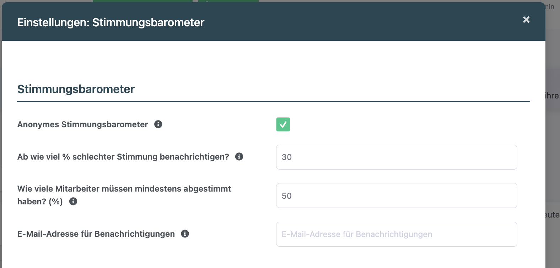
Task: Click the cut-off 'min' text at top right
Action: coord(550,6)
